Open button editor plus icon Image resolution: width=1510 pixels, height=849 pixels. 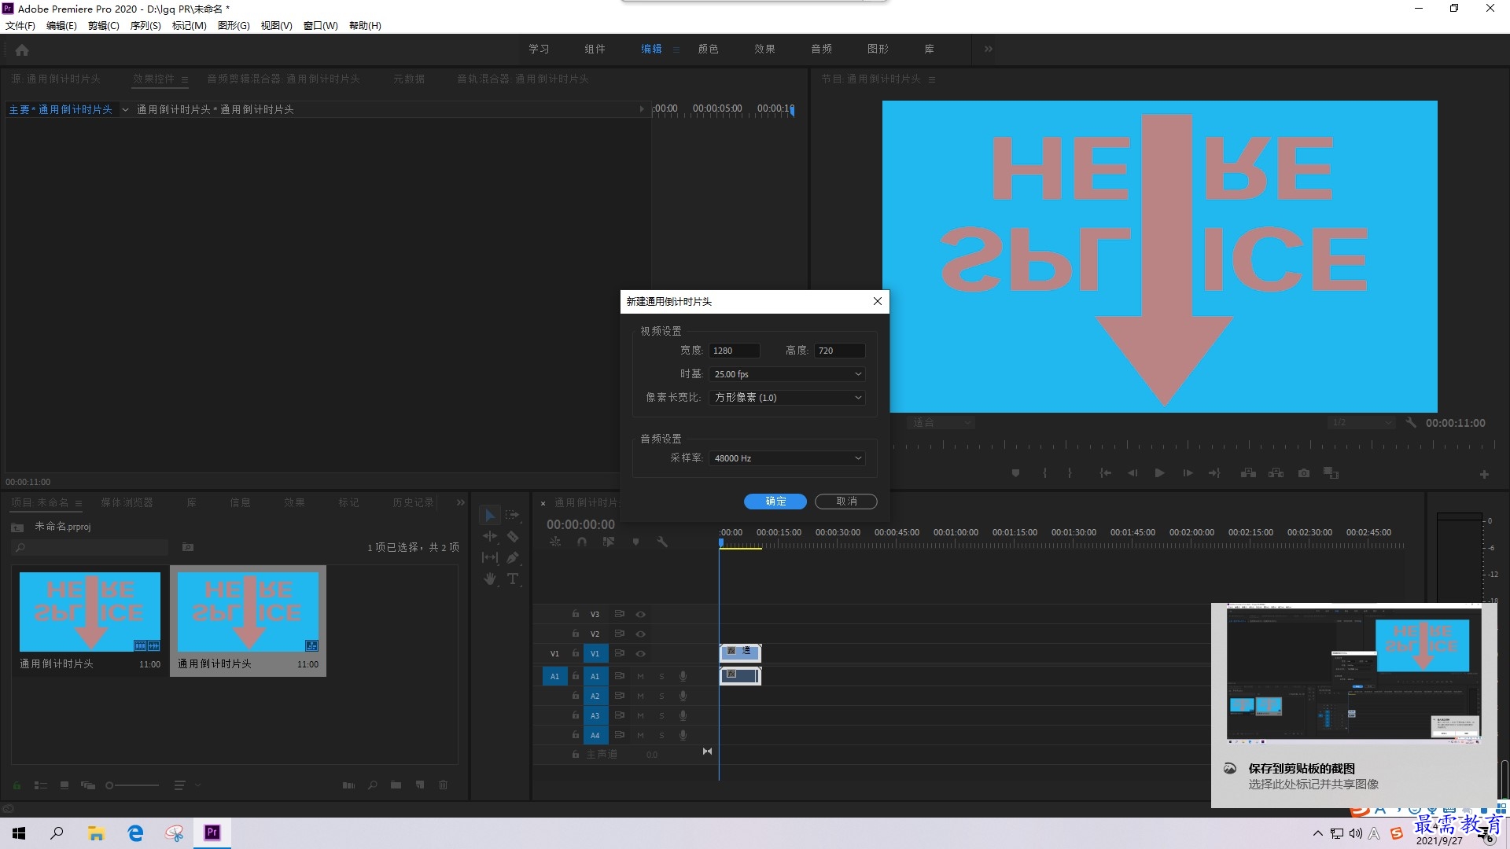1484,474
